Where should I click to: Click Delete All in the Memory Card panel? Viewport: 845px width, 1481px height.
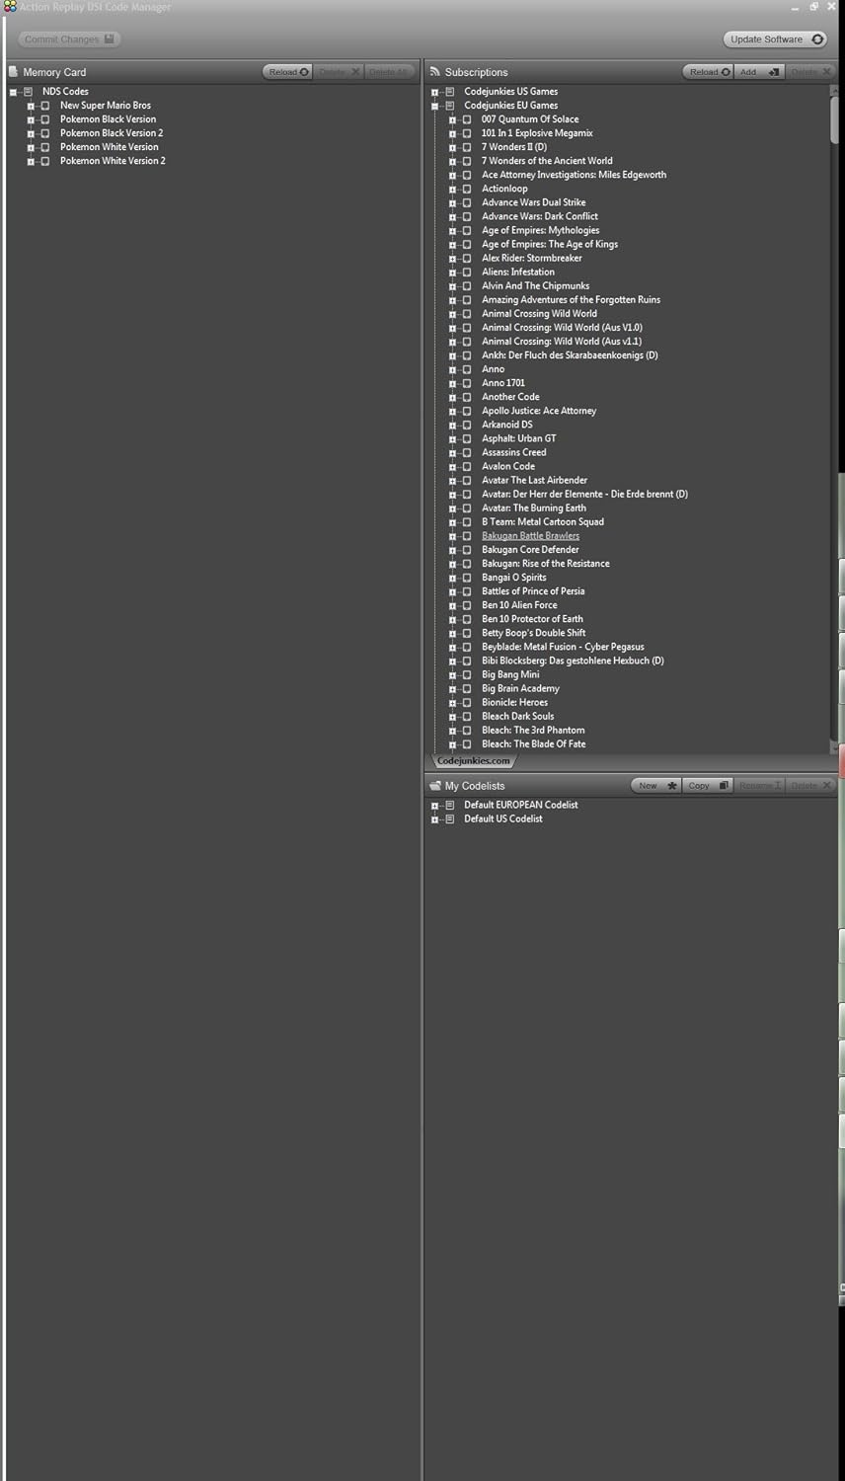(x=389, y=72)
